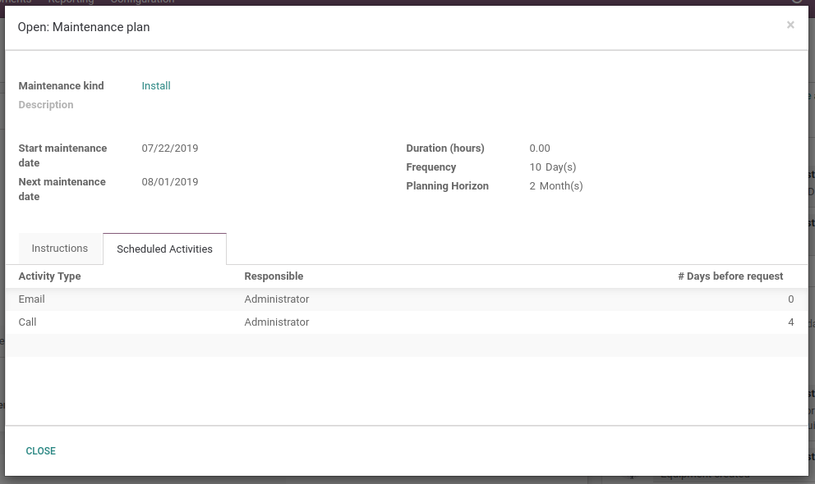Click the CLOSE button in footer

coord(40,451)
